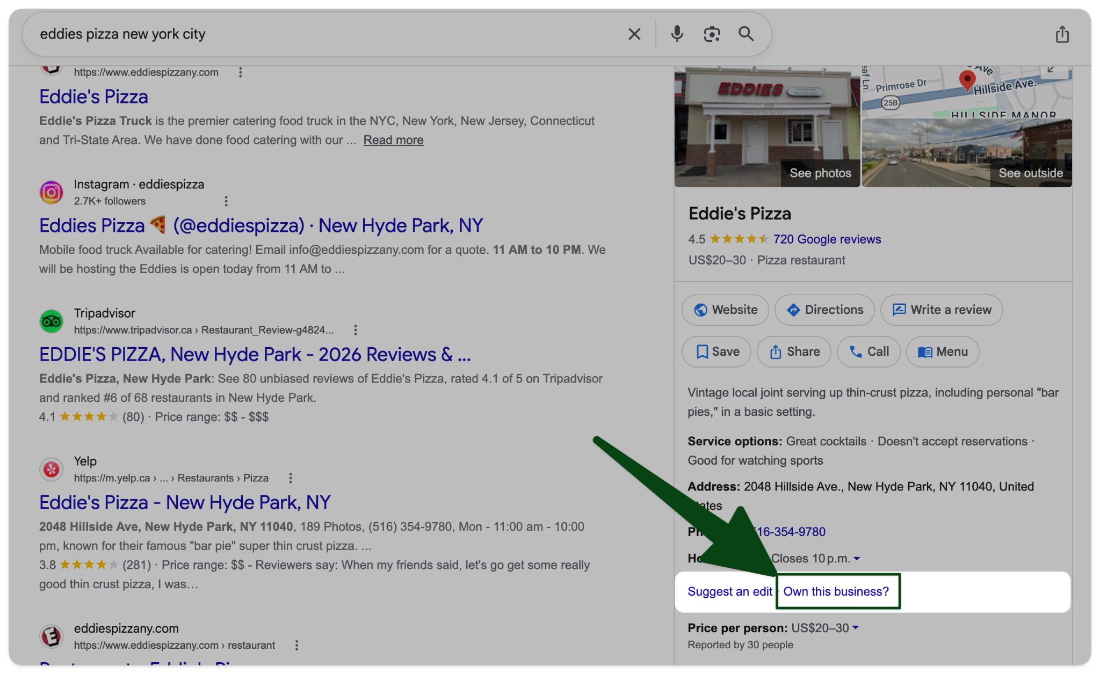Open Google Lens image search
The image size is (1100, 674).
click(x=712, y=34)
